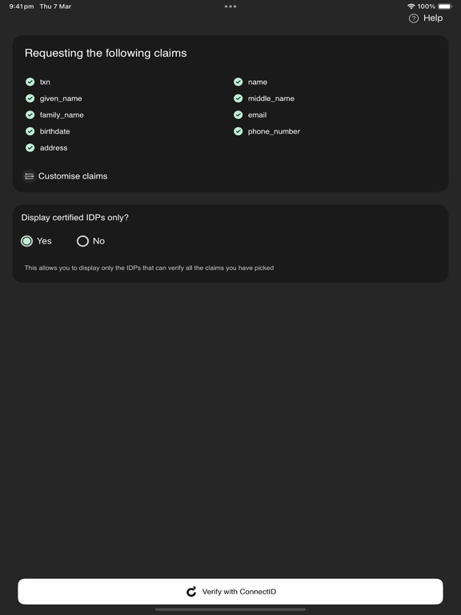Select the No radio button
The image size is (461, 615).
click(82, 241)
